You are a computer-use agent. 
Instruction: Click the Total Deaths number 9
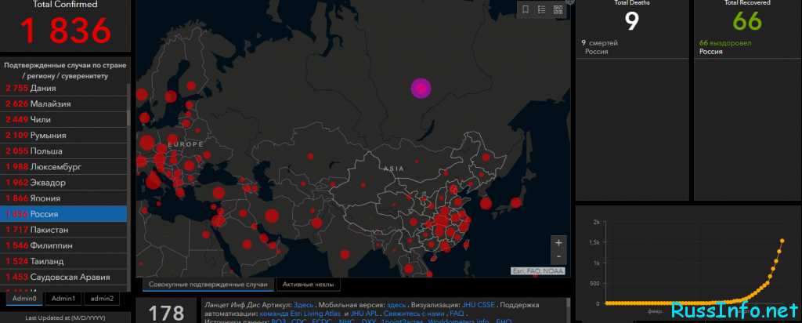[x=632, y=21]
